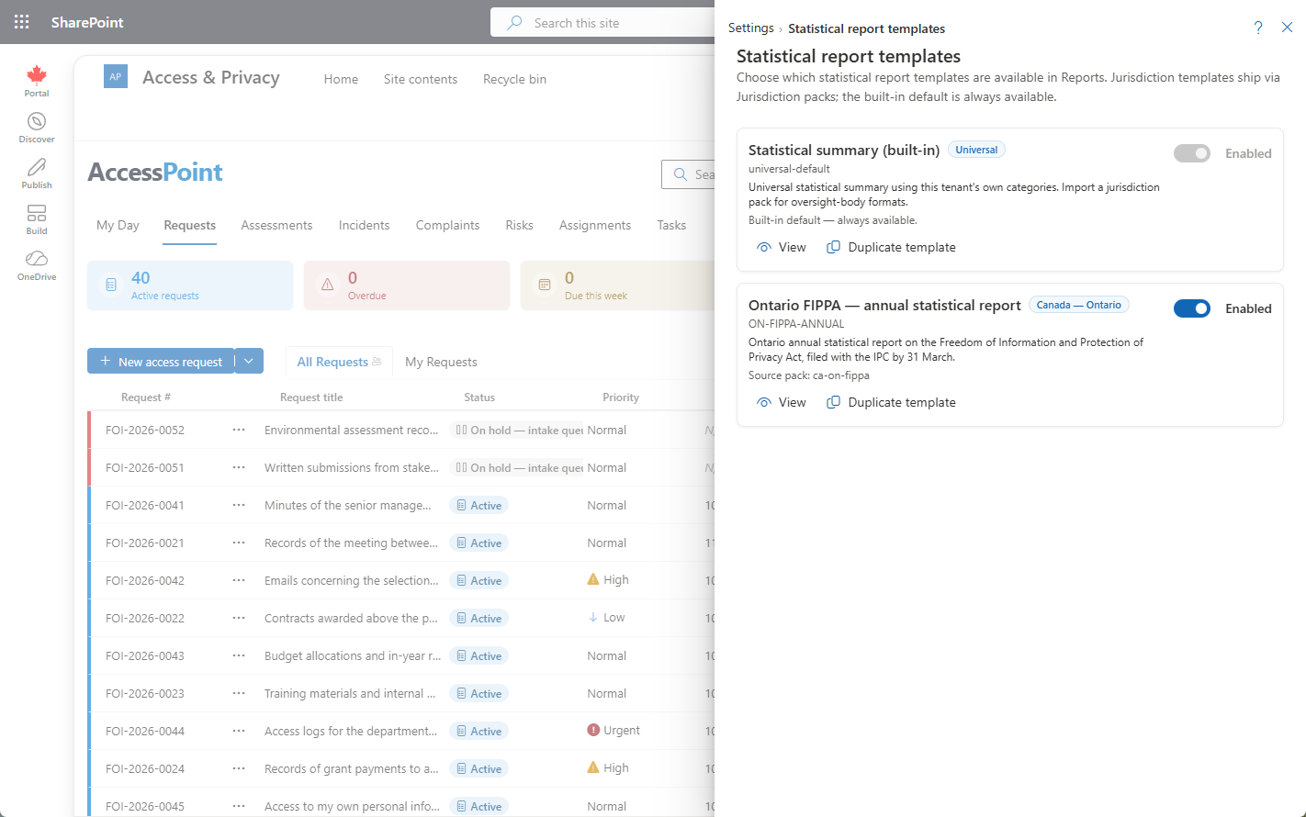Screen dimensions: 1306x817
Task: Toggle the Ontario FIPPA template Enabled switch
Action: 1192,308
